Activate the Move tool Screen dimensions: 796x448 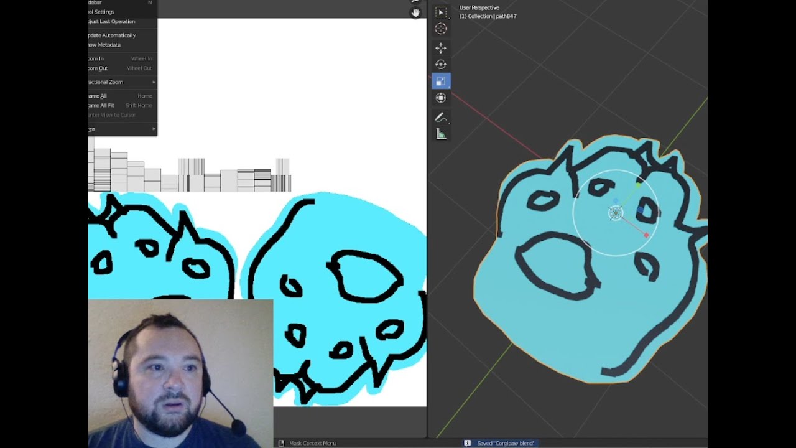[x=441, y=48]
